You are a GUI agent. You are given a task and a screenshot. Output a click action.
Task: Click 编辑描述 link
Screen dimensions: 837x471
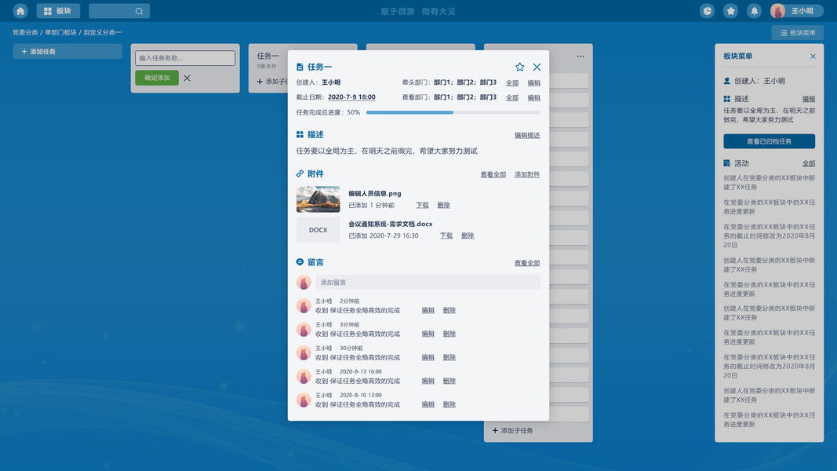point(527,135)
